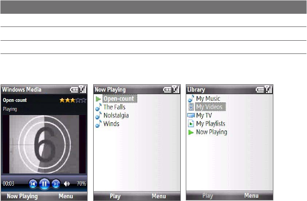This screenshot has height=201, width=307.
Task: Select the Nolstalgia track
Action: [116, 116]
